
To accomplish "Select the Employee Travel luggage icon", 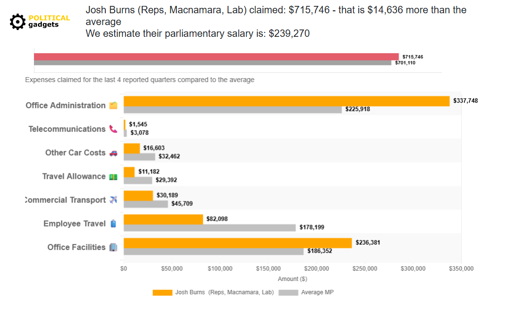I will pos(113,223).
